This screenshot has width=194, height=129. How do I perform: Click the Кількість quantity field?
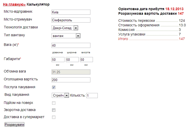tap(92, 96)
